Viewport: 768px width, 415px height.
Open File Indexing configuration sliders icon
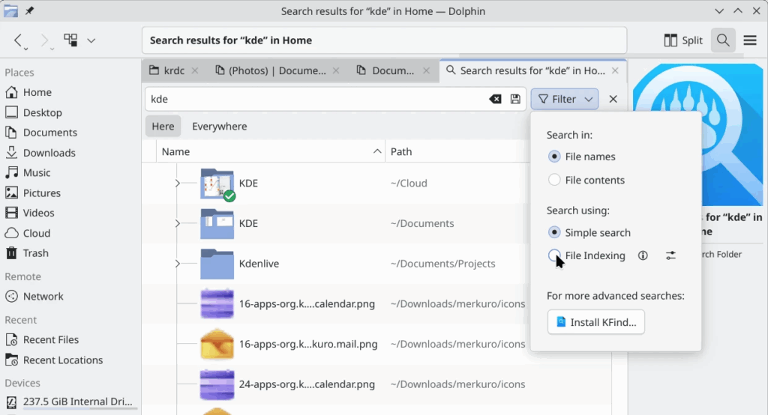click(670, 255)
